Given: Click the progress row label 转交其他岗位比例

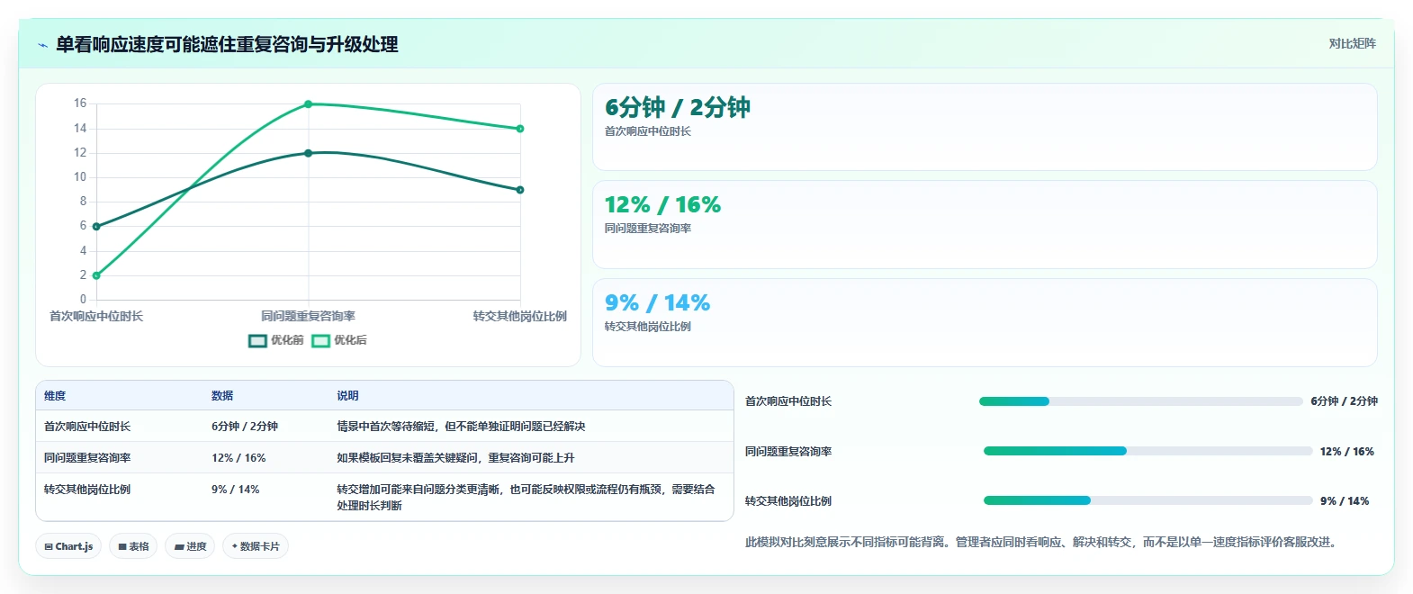Looking at the screenshot, I should pos(788,501).
